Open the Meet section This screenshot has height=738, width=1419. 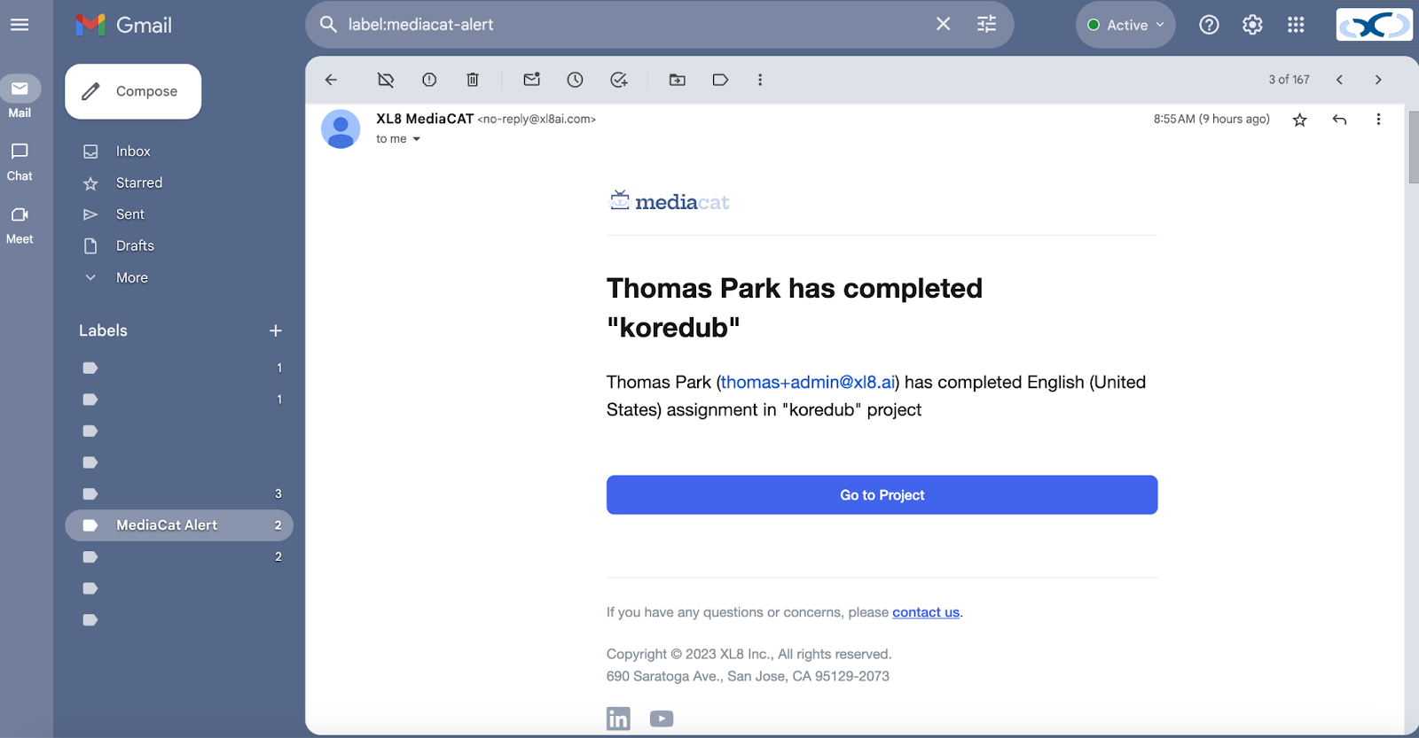pos(20,225)
